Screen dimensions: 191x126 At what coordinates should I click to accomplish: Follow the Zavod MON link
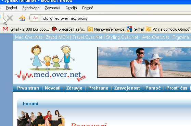[x=57, y=37]
